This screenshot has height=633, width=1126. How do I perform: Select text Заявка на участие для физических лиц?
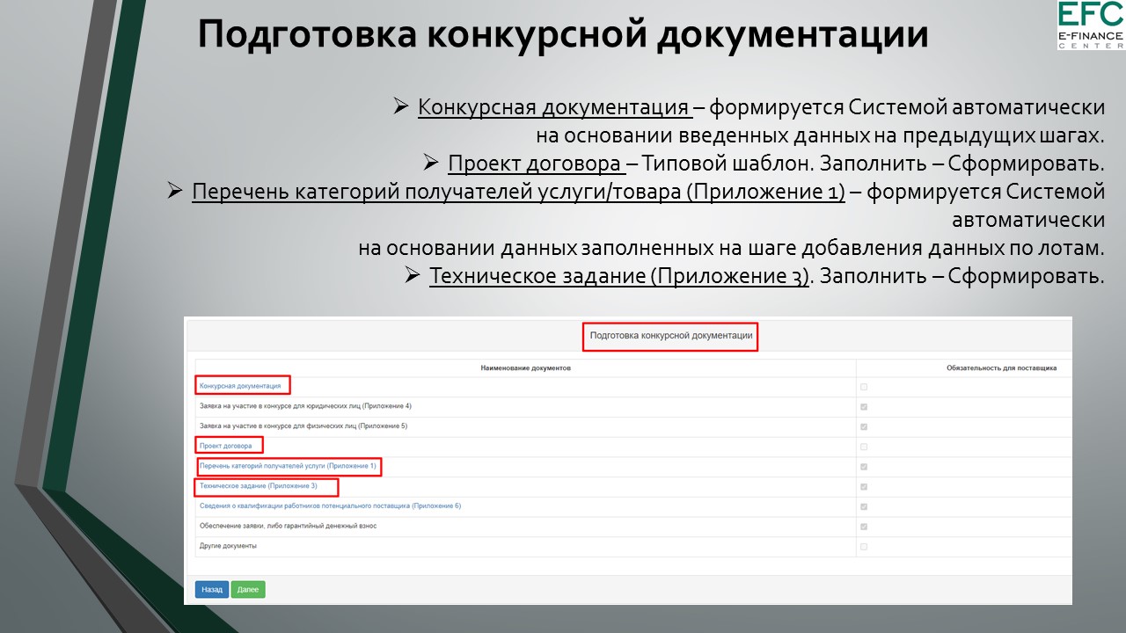[303, 426]
